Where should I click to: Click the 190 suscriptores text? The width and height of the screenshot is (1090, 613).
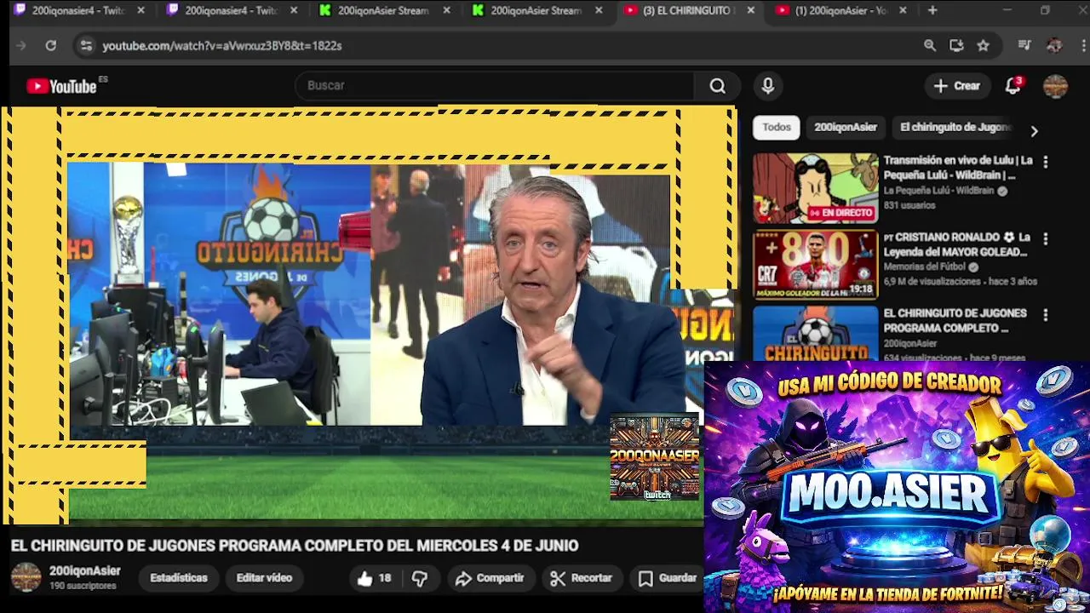83,587
